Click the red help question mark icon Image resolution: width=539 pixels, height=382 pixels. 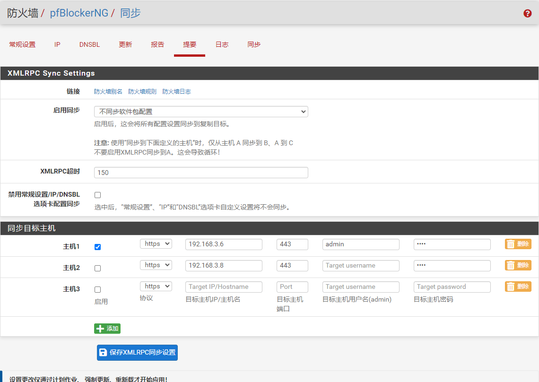pyautogui.click(x=528, y=13)
